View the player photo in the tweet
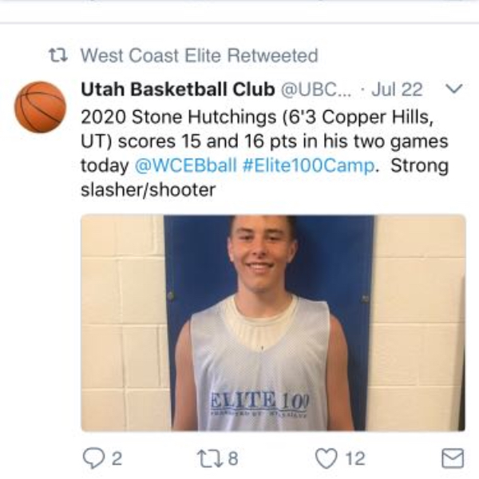Screen dimensions: 479x479 (x=273, y=323)
